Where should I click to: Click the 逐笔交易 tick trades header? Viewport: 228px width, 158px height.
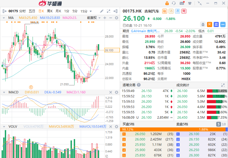pos(129,85)
